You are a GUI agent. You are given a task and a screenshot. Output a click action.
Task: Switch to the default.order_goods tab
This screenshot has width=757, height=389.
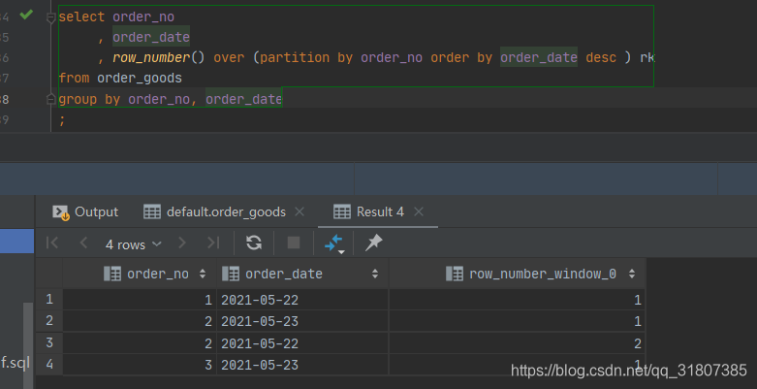215,211
